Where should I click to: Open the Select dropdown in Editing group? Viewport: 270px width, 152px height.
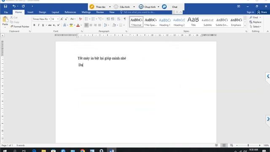(256, 27)
